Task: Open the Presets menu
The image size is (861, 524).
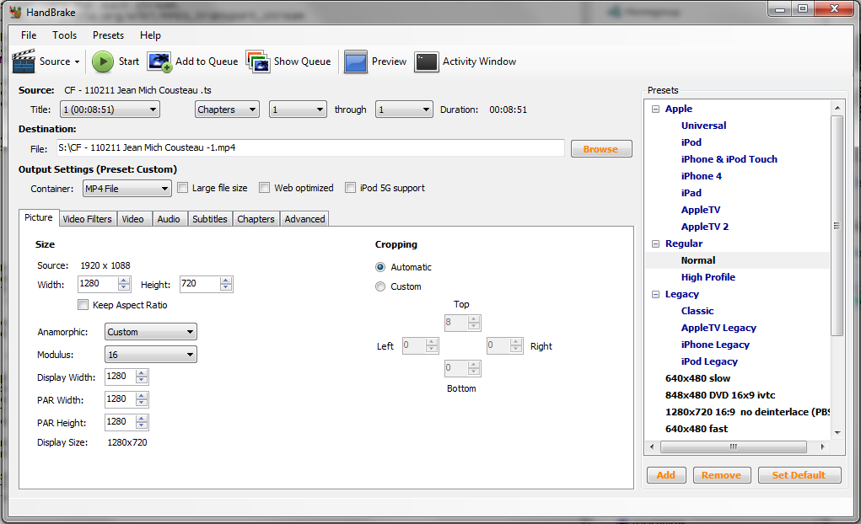Action: point(108,35)
